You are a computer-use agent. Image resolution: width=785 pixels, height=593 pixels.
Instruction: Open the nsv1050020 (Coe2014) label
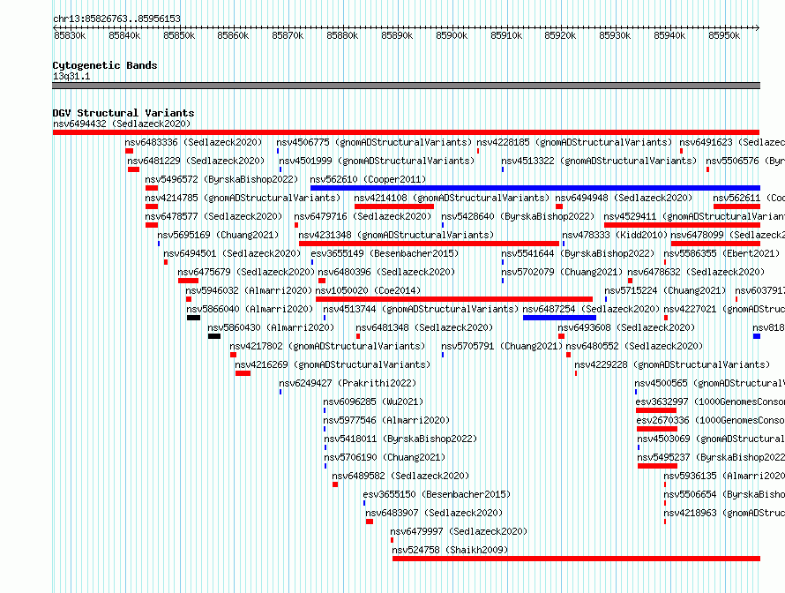pyautogui.click(x=368, y=290)
